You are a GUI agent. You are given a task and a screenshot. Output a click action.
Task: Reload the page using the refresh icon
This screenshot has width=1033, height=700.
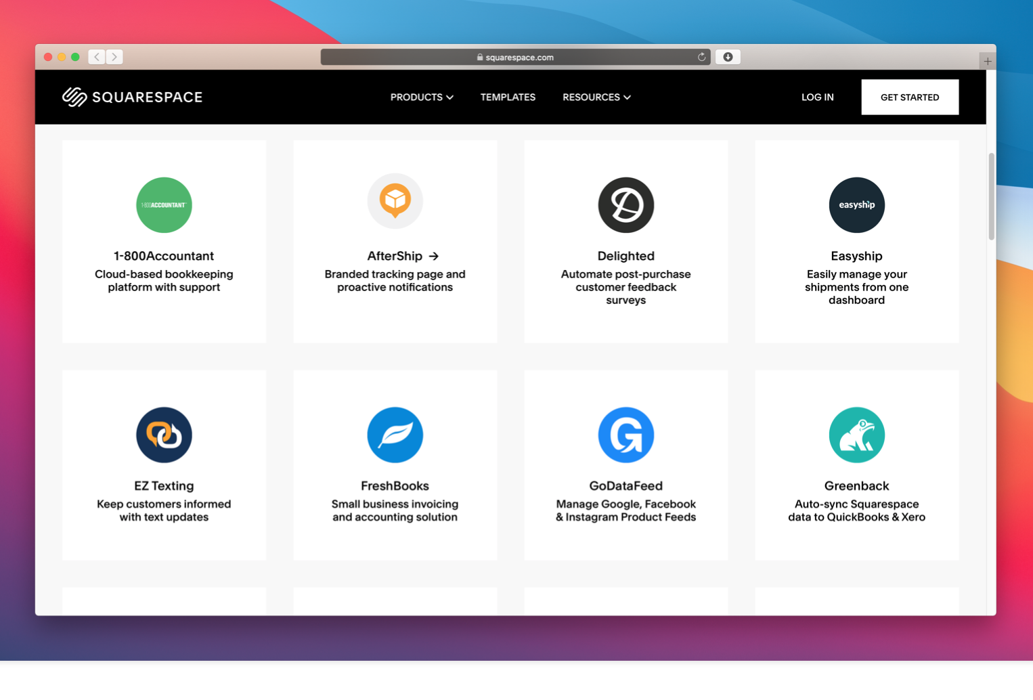click(x=701, y=58)
